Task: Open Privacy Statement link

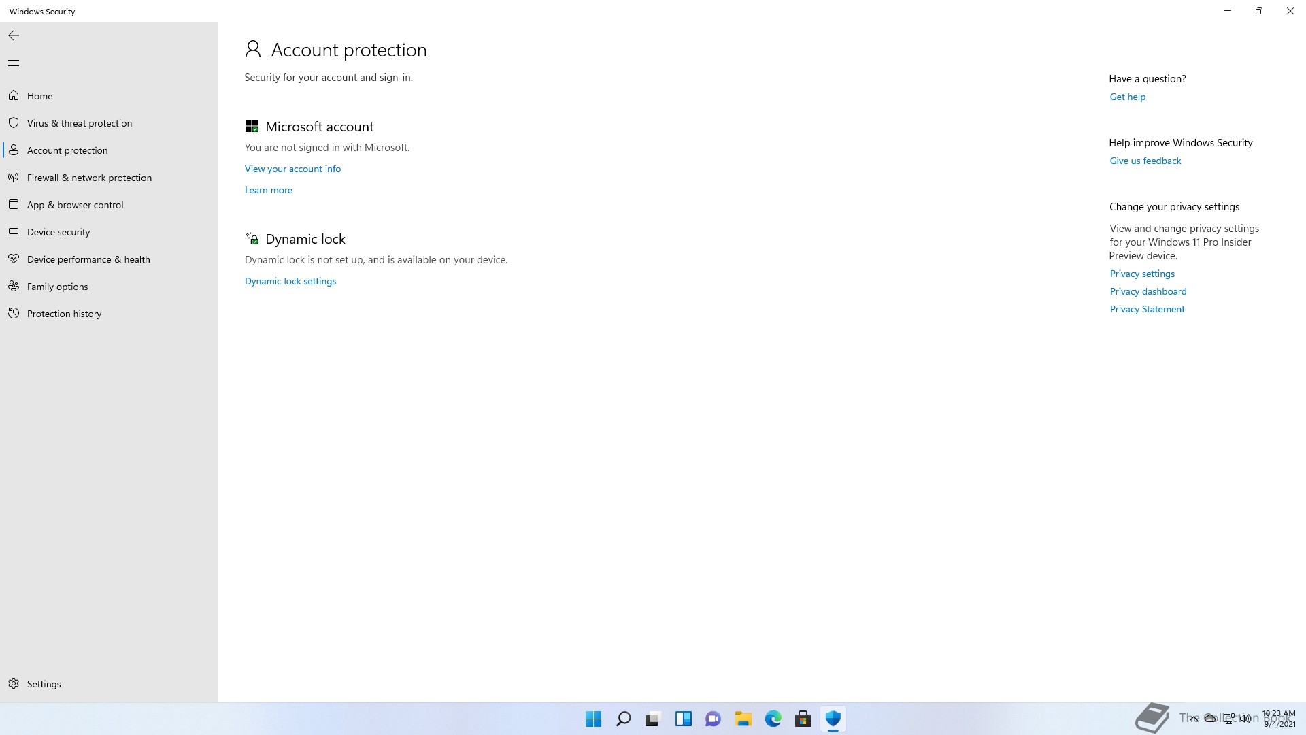Action: (1147, 309)
